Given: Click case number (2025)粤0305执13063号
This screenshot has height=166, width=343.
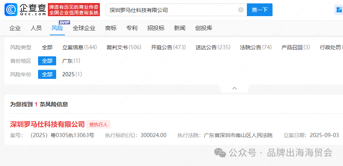Looking at the screenshot, I should pos(62,135).
